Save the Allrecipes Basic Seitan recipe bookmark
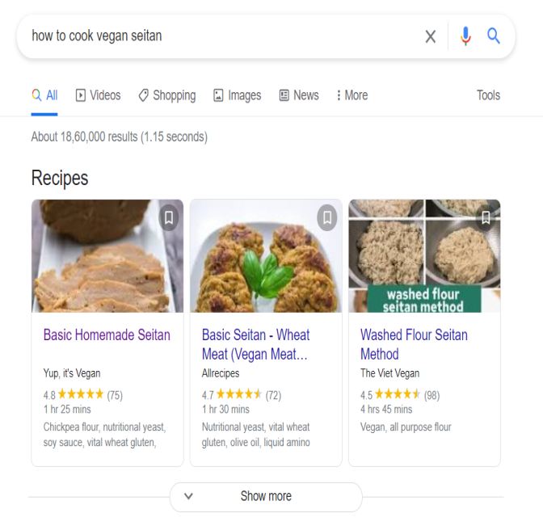Image resolution: width=543 pixels, height=526 pixels. [327, 218]
